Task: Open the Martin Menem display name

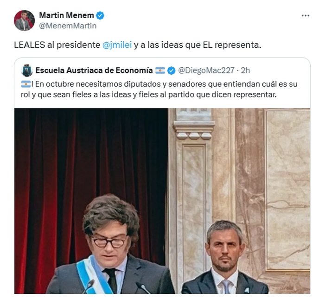Action: point(66,15)
